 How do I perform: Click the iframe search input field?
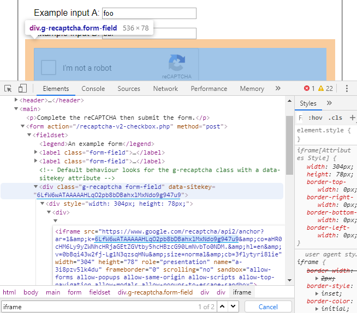pyautogui.click(x=98, y=307)
